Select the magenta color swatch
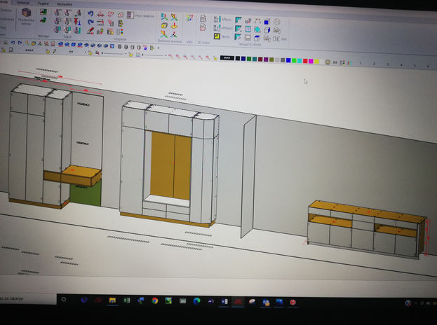Viewport: 437px width, 325px height. coord(311,61)
